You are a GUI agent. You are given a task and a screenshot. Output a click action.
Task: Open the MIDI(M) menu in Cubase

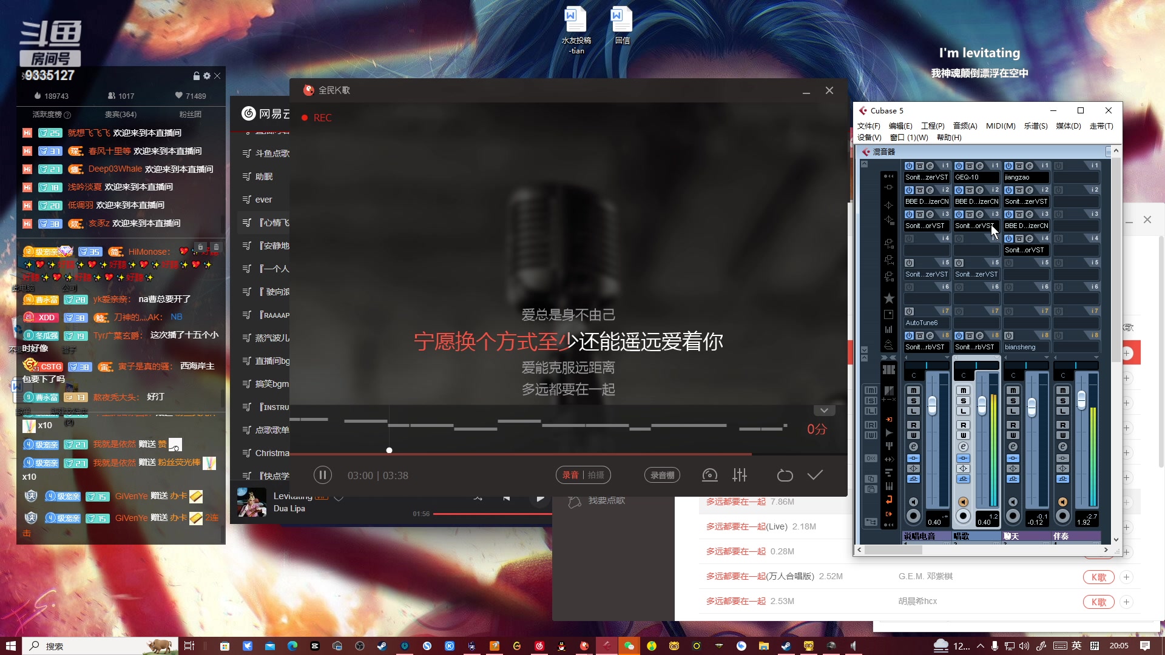1001,126
